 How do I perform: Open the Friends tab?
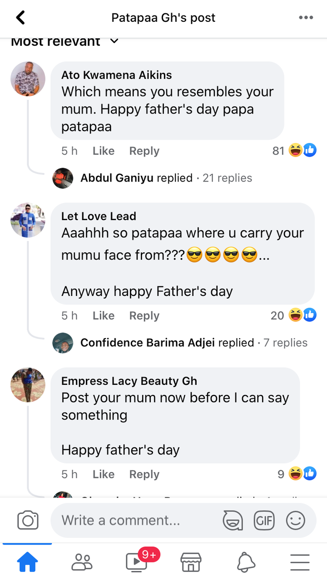82,563
